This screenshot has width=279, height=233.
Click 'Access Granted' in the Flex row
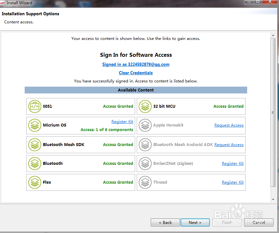(118, 182)
